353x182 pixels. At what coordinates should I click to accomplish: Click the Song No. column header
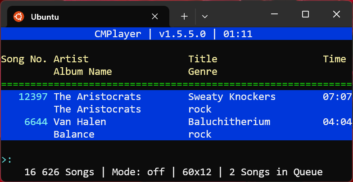pyautogui.click(x=24, y=59)
